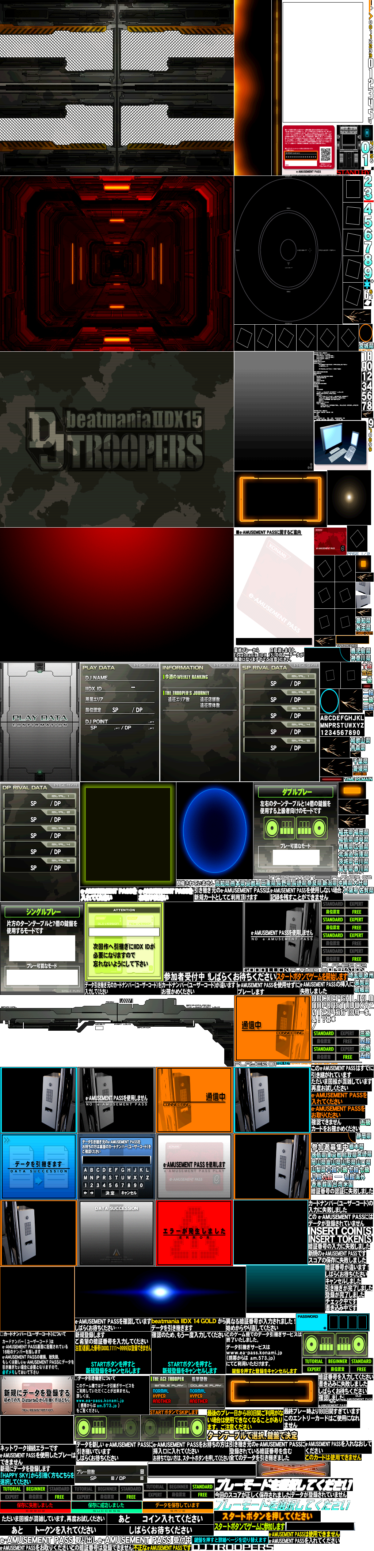Click the cyan circle ring outline
The height and width of the screenshot is (1551, 374).
pyautogui.click(x=329, y=700)
